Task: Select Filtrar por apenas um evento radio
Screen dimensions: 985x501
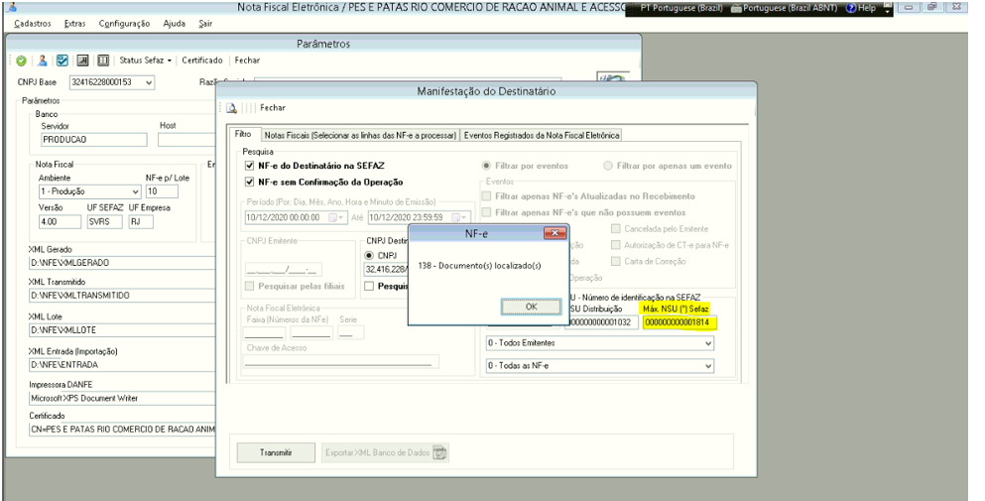Action: tap(608, 166)
